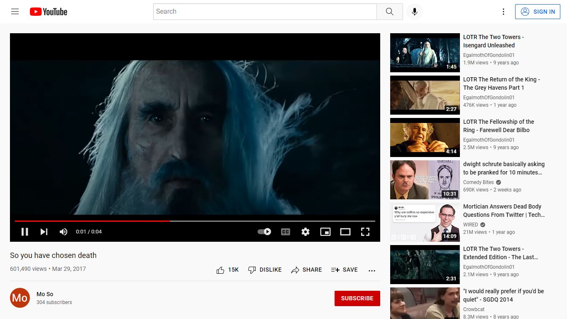Click the '0:01 / 0:04' time display
Screen dimensions: 567x319
point(89,232)
